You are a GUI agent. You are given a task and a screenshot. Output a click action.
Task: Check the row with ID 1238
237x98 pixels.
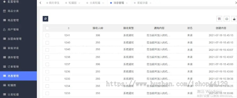[47, 57]
